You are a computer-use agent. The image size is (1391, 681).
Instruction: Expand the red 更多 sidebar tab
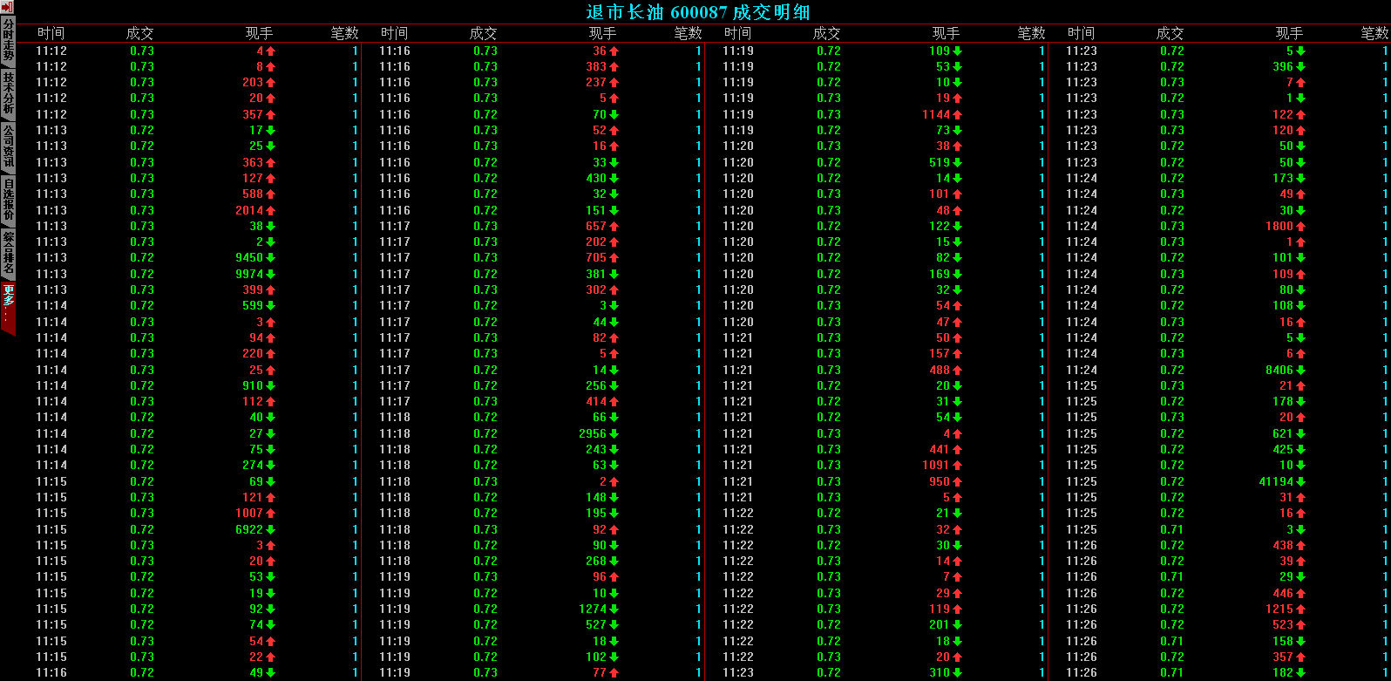coord(8,305)
